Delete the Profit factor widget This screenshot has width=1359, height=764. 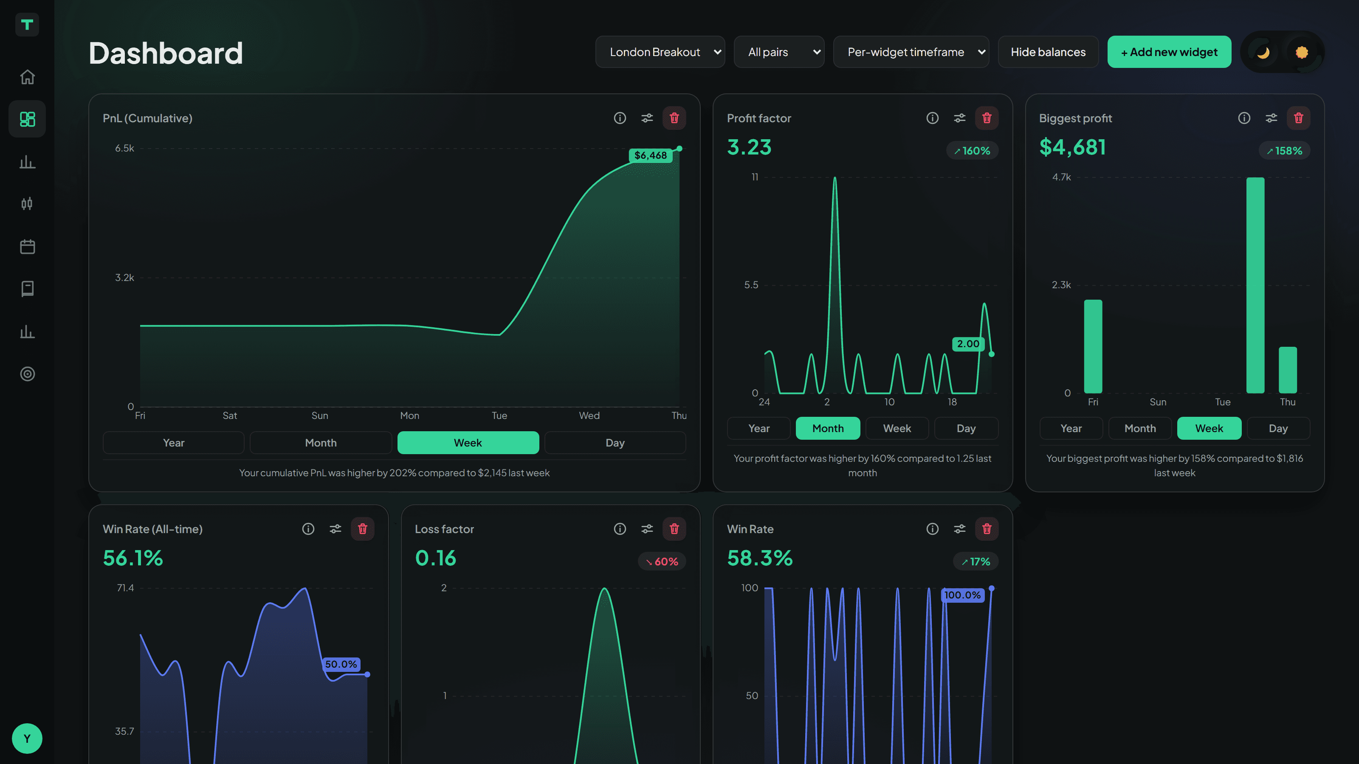tap(987, 118)
